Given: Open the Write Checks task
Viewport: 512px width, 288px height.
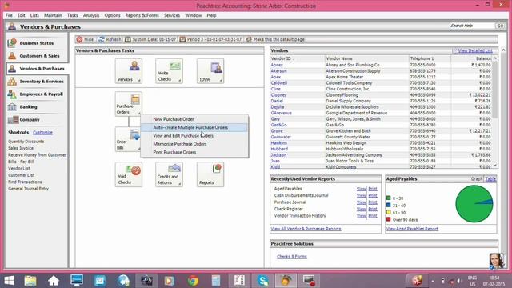Looking at the screenshot, I should pos(169,71).
